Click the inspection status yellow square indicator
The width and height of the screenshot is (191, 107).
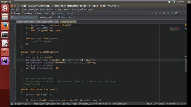pos(185,25)
